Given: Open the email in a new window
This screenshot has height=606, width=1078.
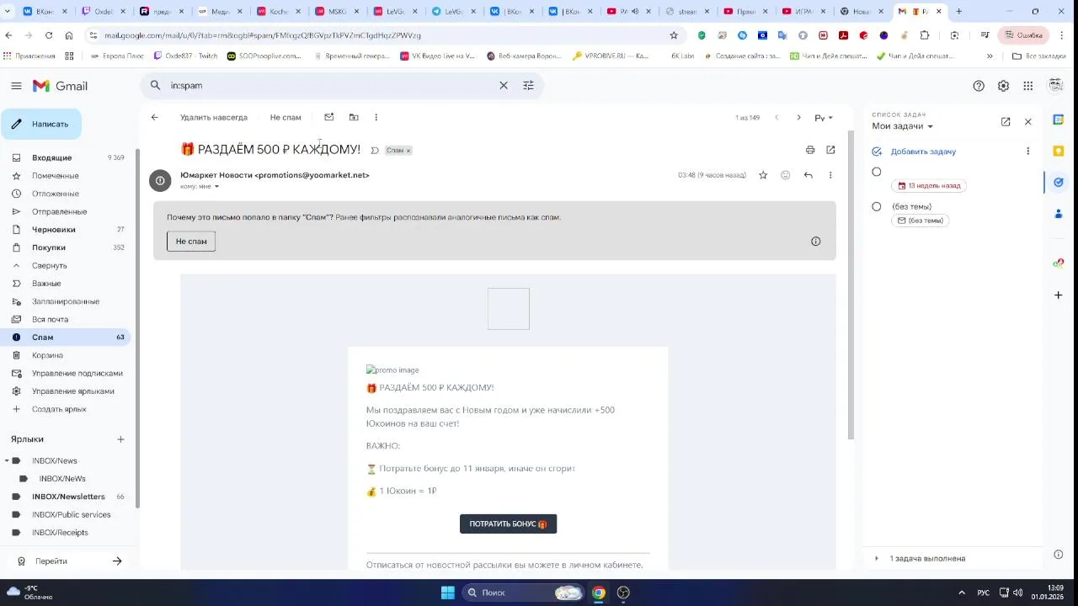Looking at the screenshot, I should point(830,150).
